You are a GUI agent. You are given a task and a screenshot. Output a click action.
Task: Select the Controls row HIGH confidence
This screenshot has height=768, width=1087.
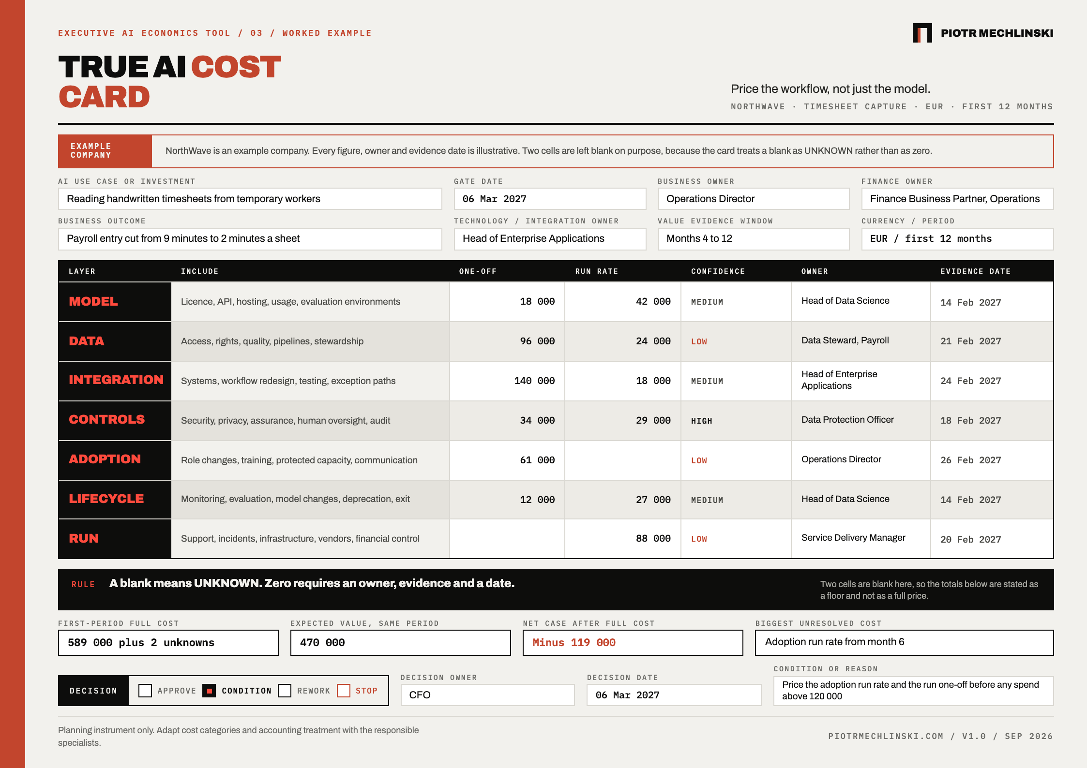coord(701,421)
